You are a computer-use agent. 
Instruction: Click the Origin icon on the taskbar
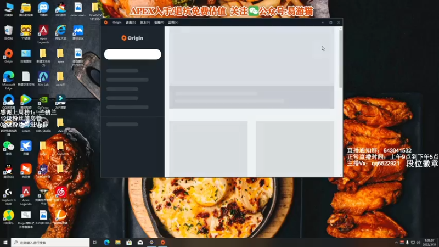tap(162, 242)
